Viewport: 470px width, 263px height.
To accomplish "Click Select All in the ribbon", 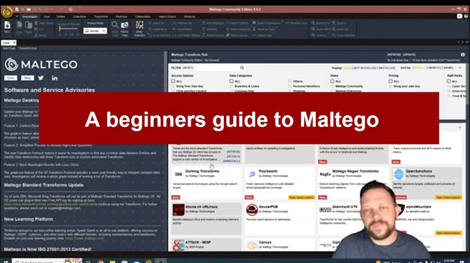I will 156,23.
